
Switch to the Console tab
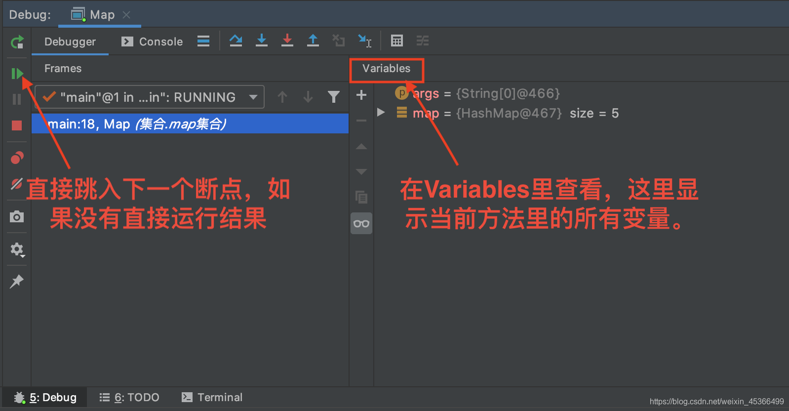click(152, 41)
